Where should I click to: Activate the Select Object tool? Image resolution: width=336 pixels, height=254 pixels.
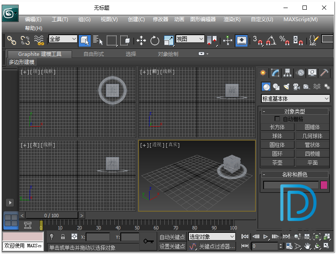point(85,41)
